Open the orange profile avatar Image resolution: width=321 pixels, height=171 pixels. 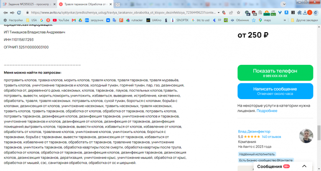click(310, 13)
